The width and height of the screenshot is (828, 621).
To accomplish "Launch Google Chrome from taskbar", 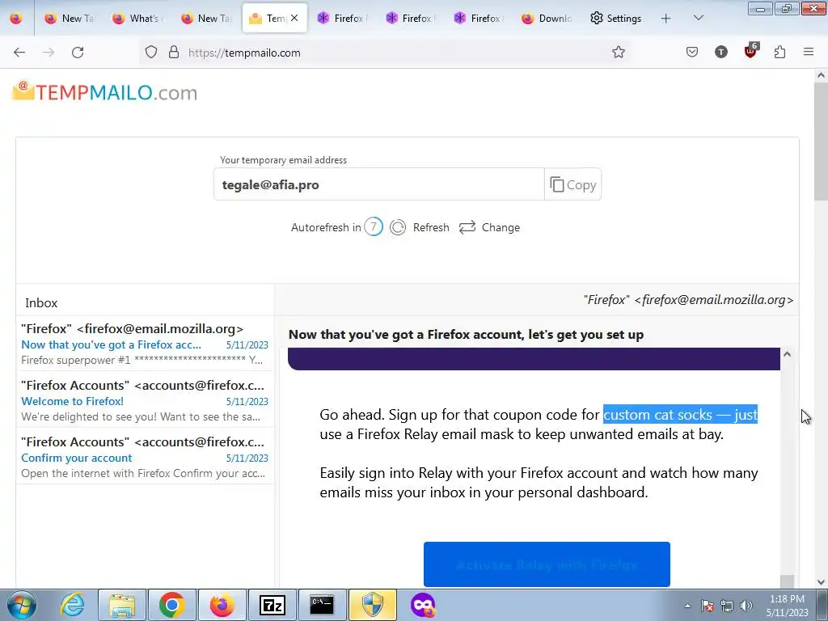I will pyautogui.click(x=171, y=605).
